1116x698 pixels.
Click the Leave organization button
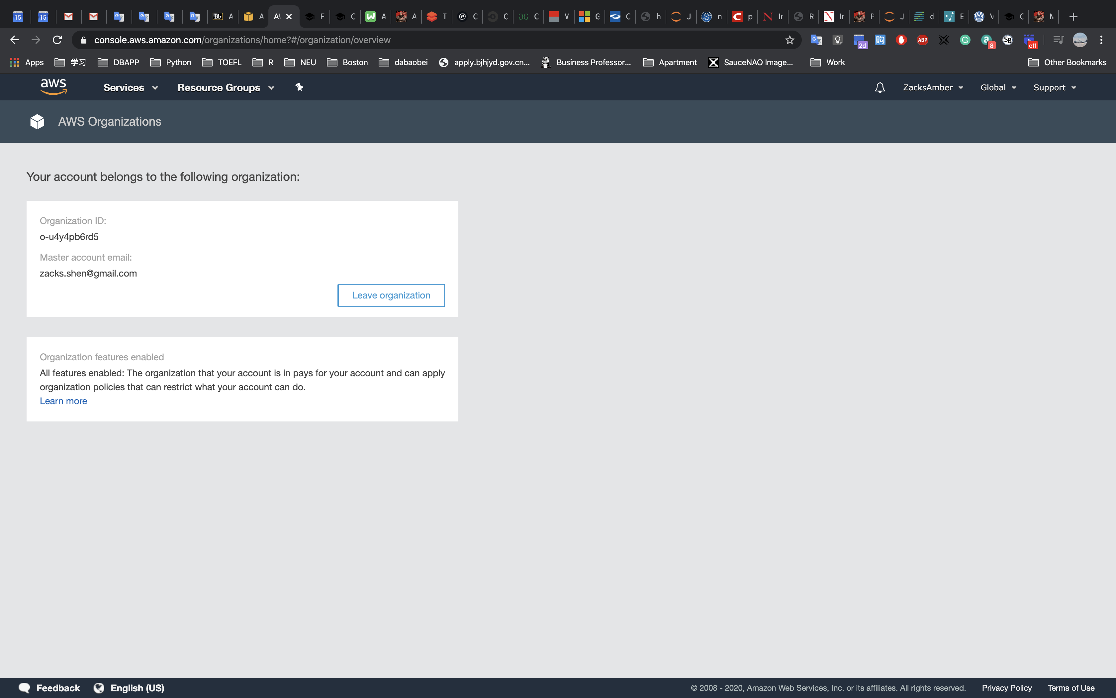[391, 295]
